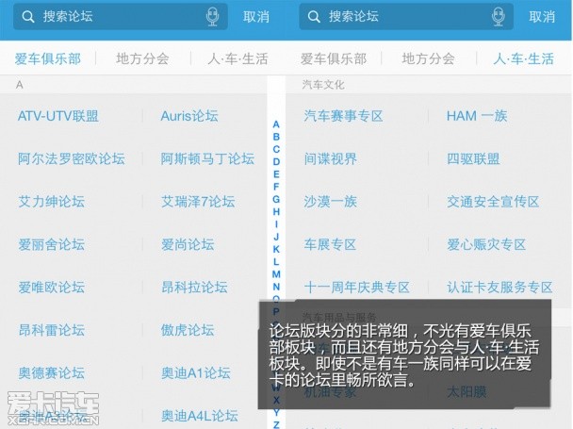Open 四驱联盟 section
573x429 pixels.
[x=473, y=159]
